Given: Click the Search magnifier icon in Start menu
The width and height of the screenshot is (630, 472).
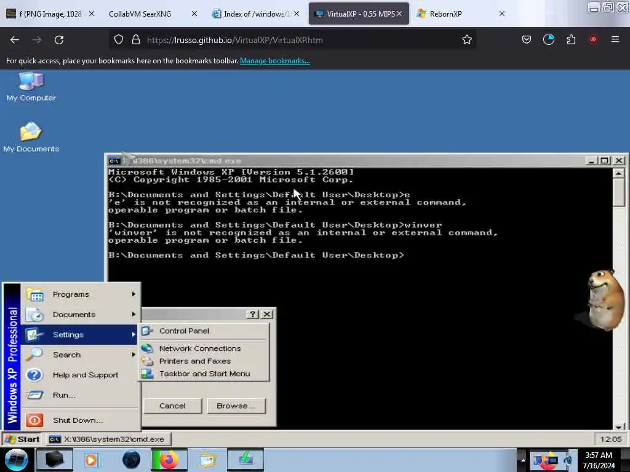Looking at the screenshot, I should [34, 355].
